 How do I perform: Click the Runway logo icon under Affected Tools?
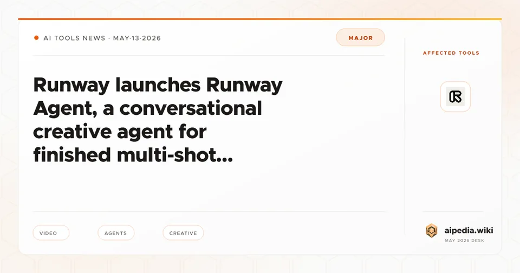tap(456, 96)
